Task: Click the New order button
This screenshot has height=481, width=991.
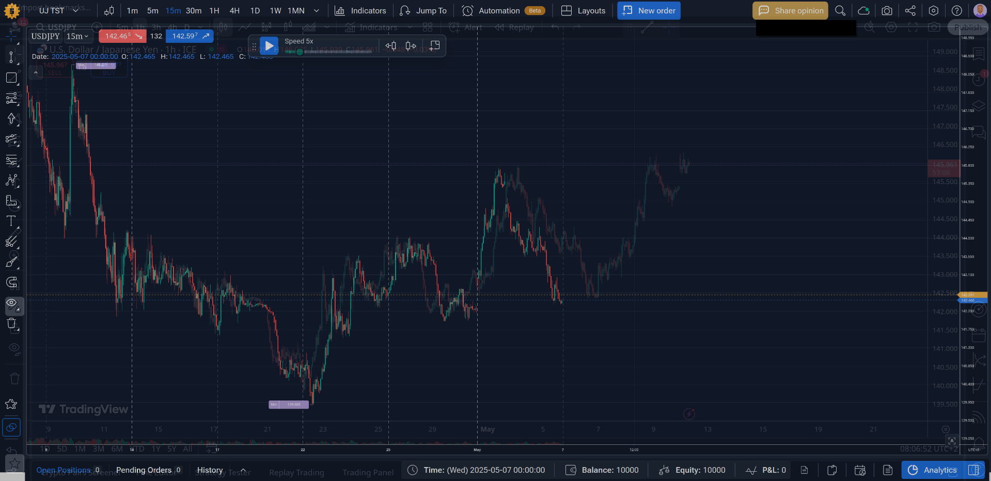Action: pyautogui.click(x=649, y=11)
